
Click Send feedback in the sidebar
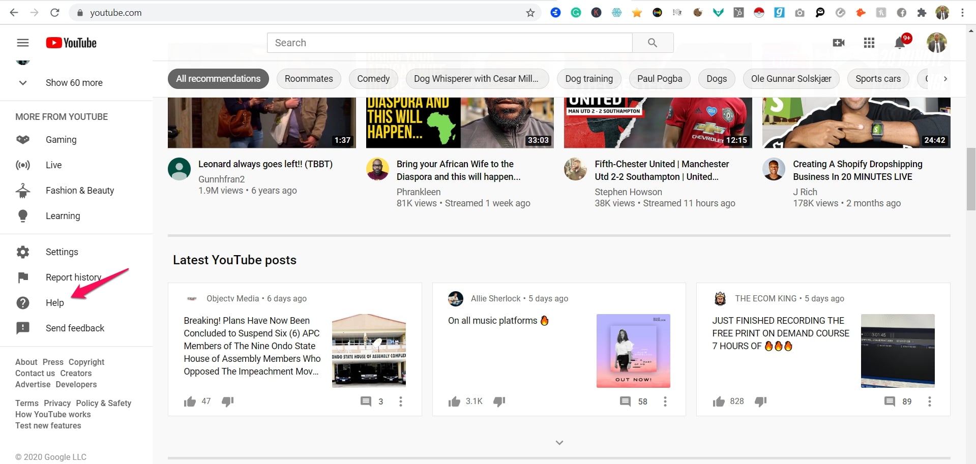[76, 328]
